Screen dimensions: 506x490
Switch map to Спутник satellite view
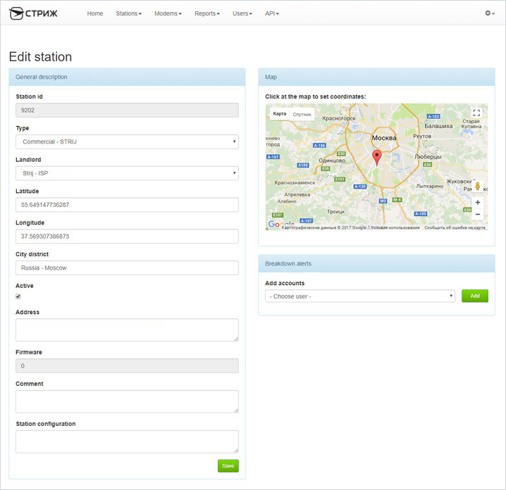[302, 114]
